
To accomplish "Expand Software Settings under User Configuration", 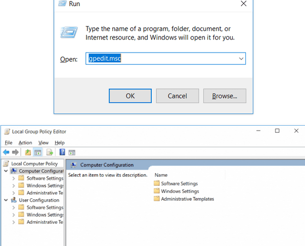I will coord(14,208).
